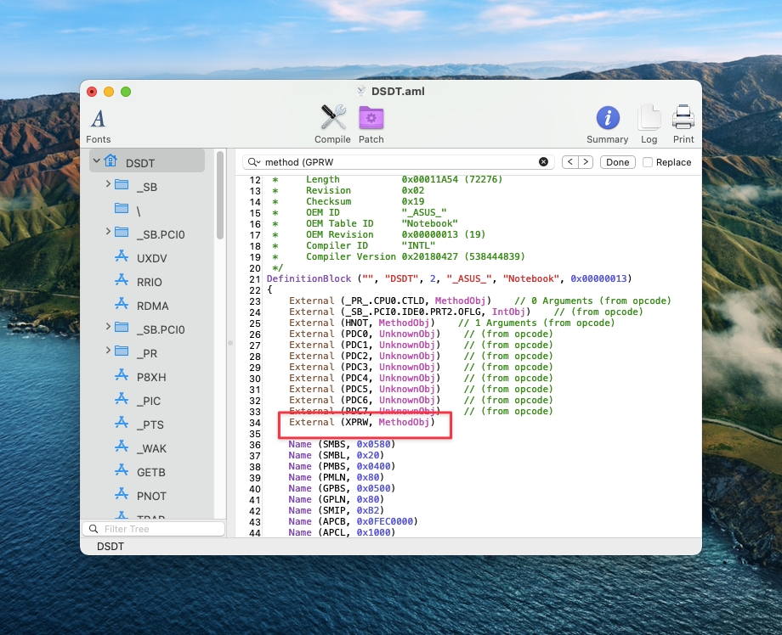
Task: Expand the _PR tree folder
Action: (x=108, y=351)
